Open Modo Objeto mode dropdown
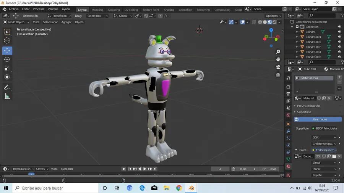This screenshot has width=344, height=193. coord(16,22)
